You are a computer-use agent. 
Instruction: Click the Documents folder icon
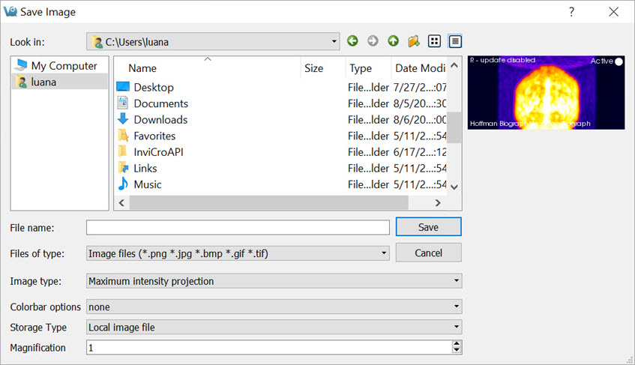(x=123, y=103)
